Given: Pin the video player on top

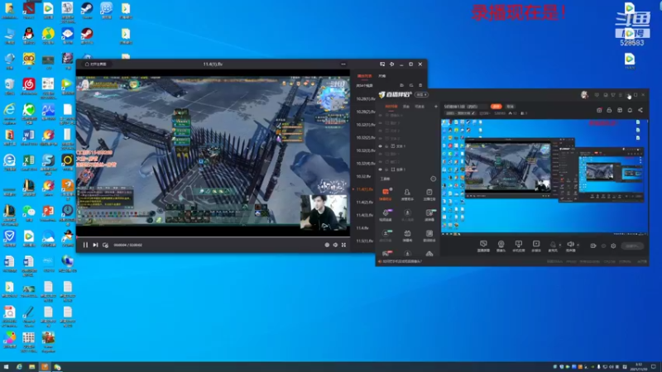Looking at the screenshot, I should 391,64.
